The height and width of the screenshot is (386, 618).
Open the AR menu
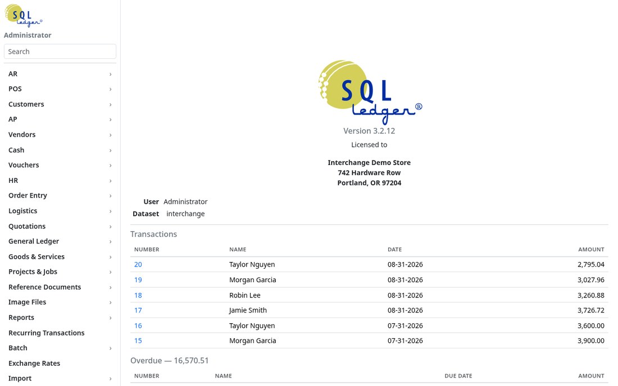pyautogui.click(x=60, y=74)
